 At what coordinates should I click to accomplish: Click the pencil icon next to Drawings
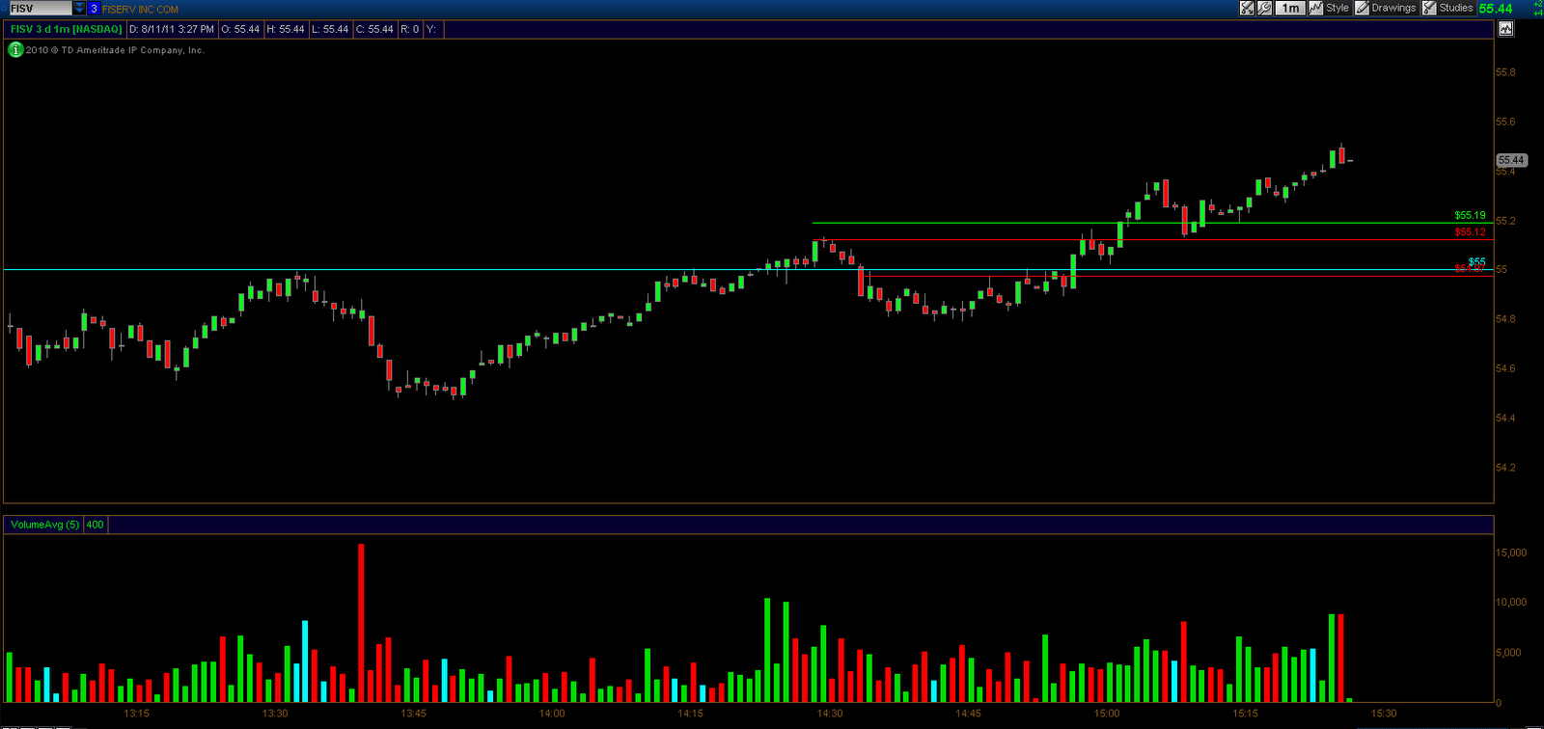[1363, 8]
